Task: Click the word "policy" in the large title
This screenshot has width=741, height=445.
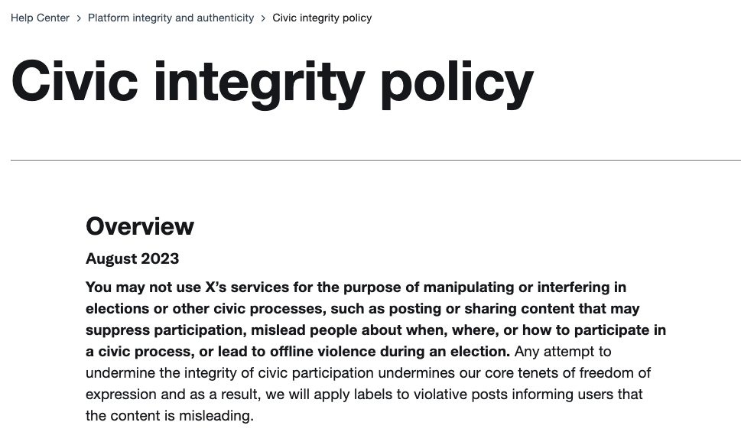Action: click(x=456, y=82)
